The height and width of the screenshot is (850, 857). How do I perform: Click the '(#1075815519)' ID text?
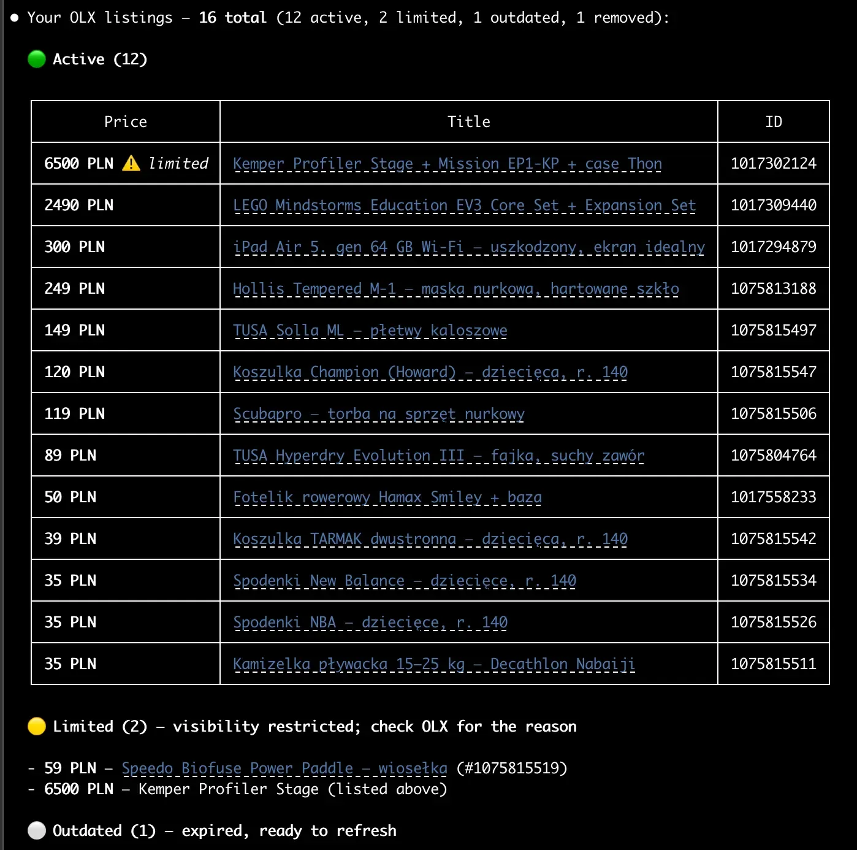coord(512,768)
